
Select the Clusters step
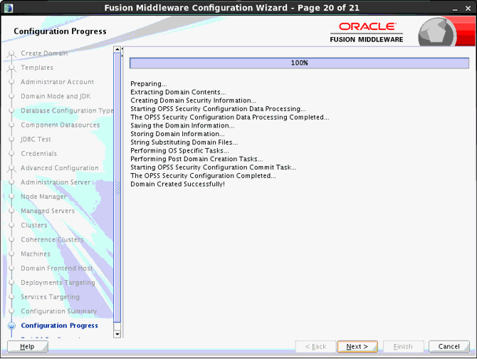tap(34, 225)
